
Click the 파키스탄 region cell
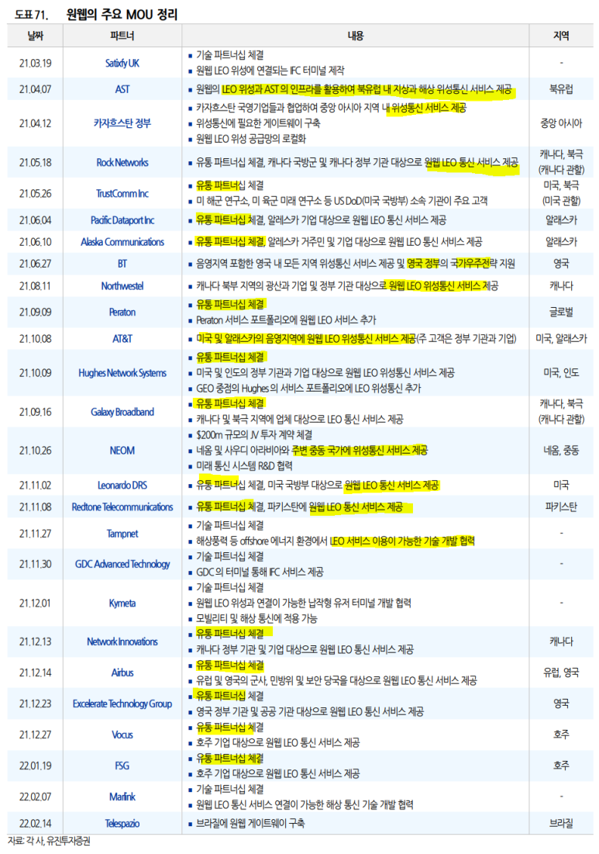point(562,507)
